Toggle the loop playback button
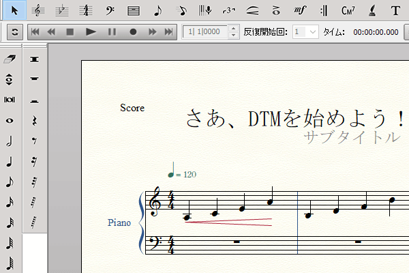This screenshot has height=273, width=409. tap(14, 31)
